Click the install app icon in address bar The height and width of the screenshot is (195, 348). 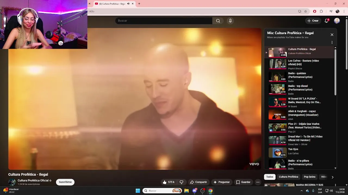pyautogui.click(x=300, y=11)
